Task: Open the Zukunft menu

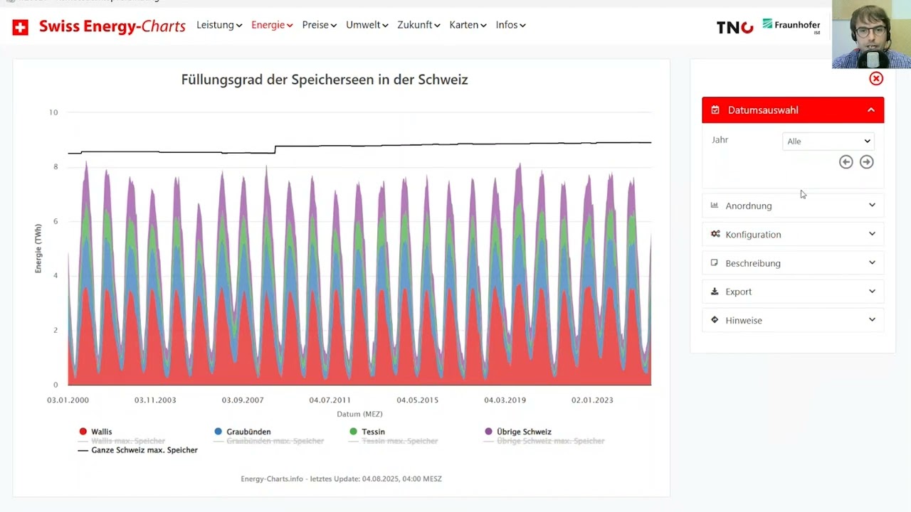Action: pyautogui.click(x=418, y=25)
